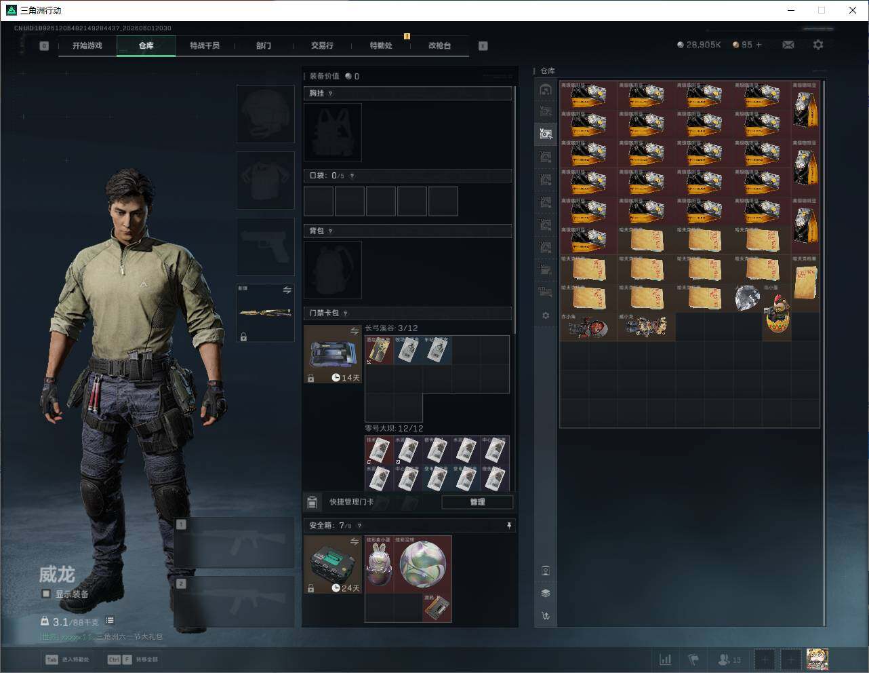Open the settings gear in top bar

818,45
